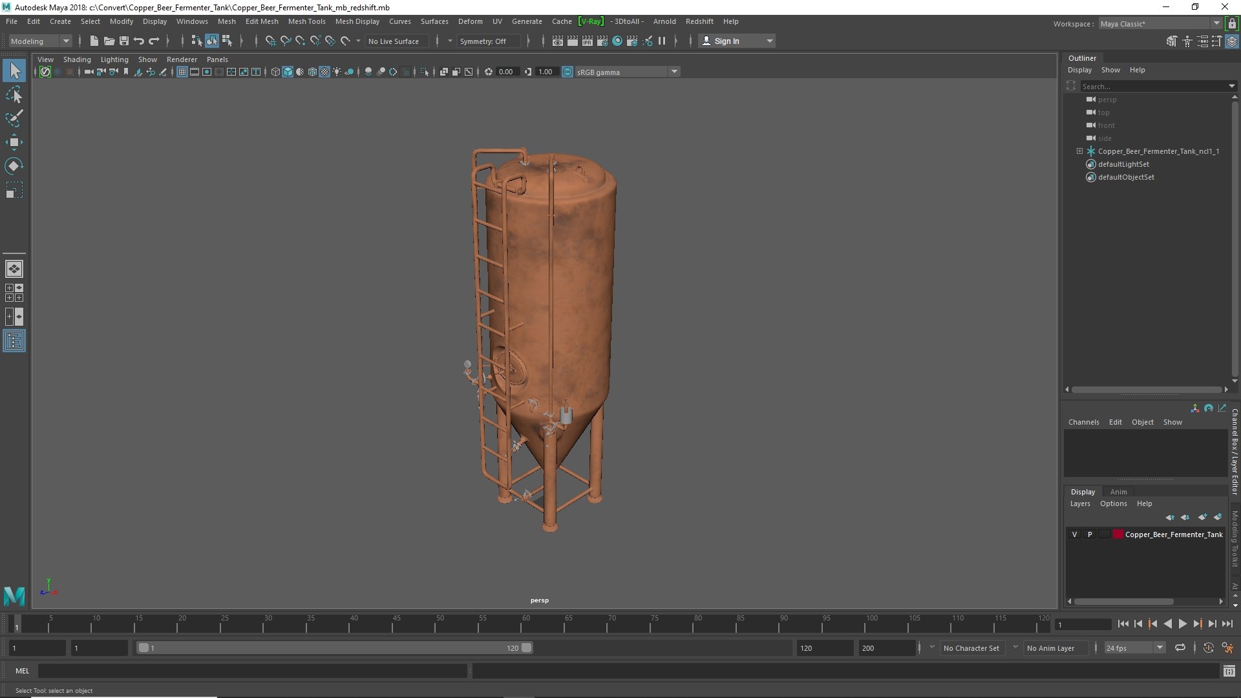Switch to the Anim layer tab

click(x=1118, y=492)
